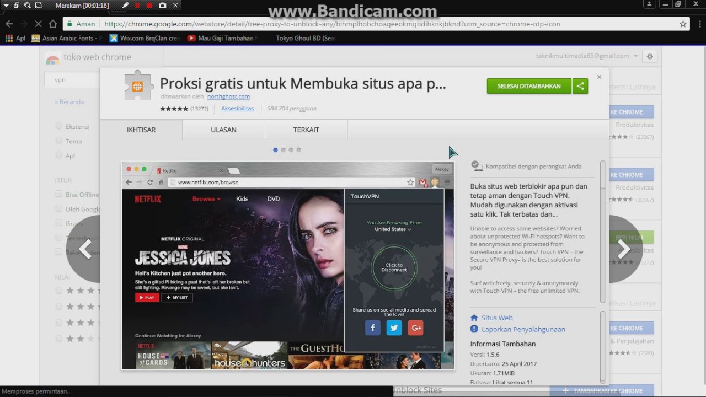Open the Bandicam menu dropdown arrow
This screenshot has height=397, width=706.
point(6,6)
